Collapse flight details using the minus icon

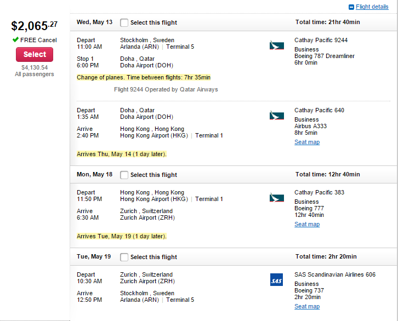[351, 7]
